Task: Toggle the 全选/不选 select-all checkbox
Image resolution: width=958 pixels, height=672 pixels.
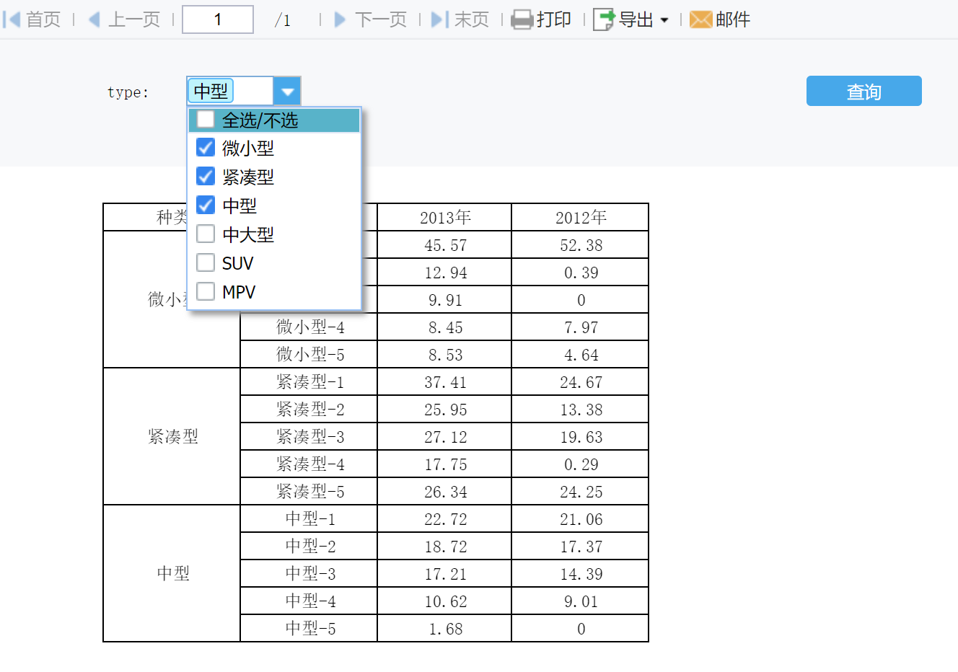Action: (206, 119)
